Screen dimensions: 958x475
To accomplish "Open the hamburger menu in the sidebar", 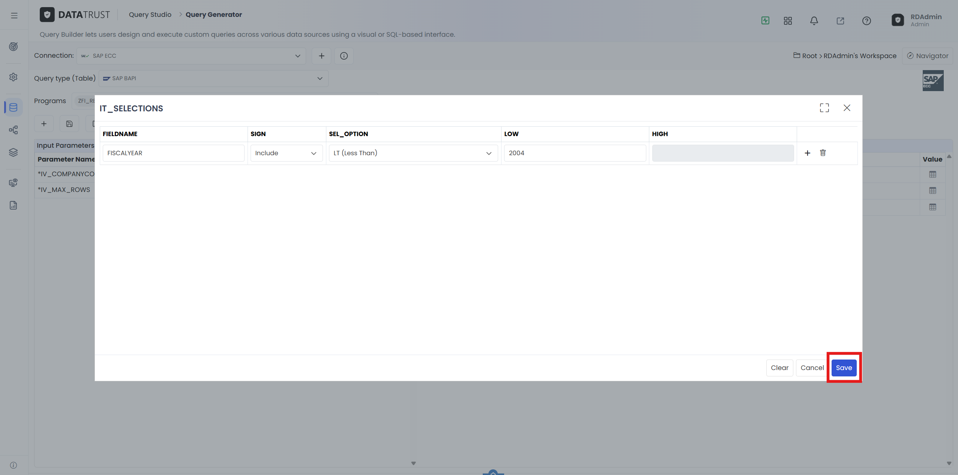I will (x=14, y=15).
